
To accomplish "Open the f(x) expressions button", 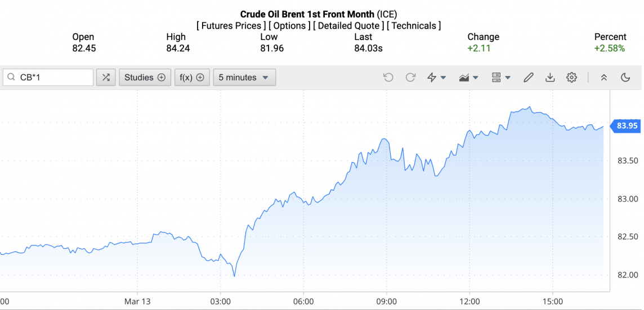I will [191, 78].
